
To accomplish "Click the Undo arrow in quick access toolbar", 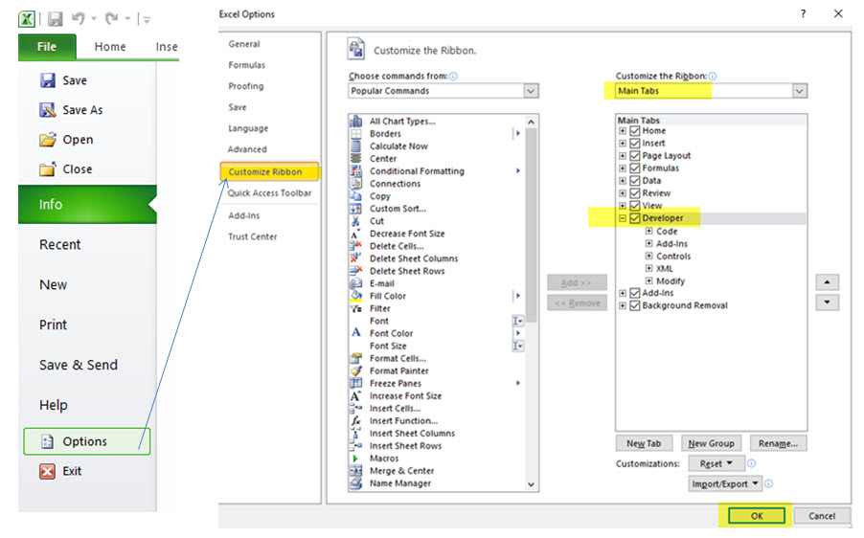I will (x=79, y=19).
